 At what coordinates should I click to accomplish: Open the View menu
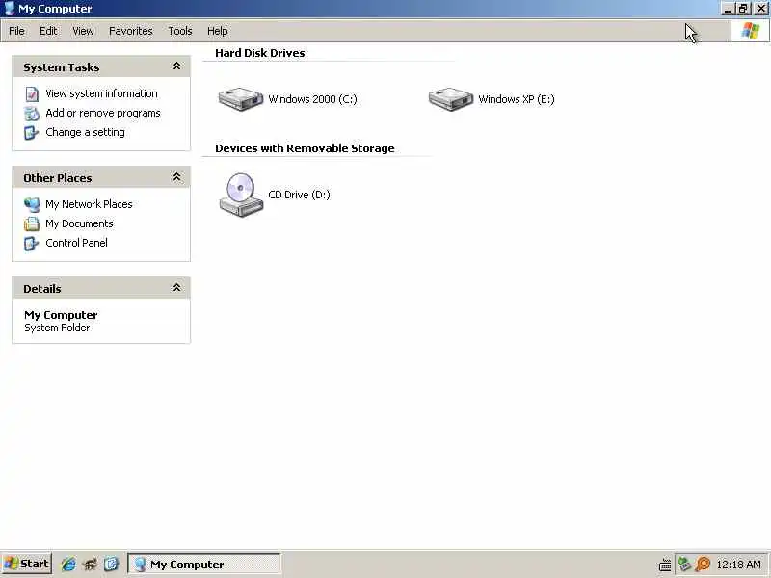click(83, 31)
